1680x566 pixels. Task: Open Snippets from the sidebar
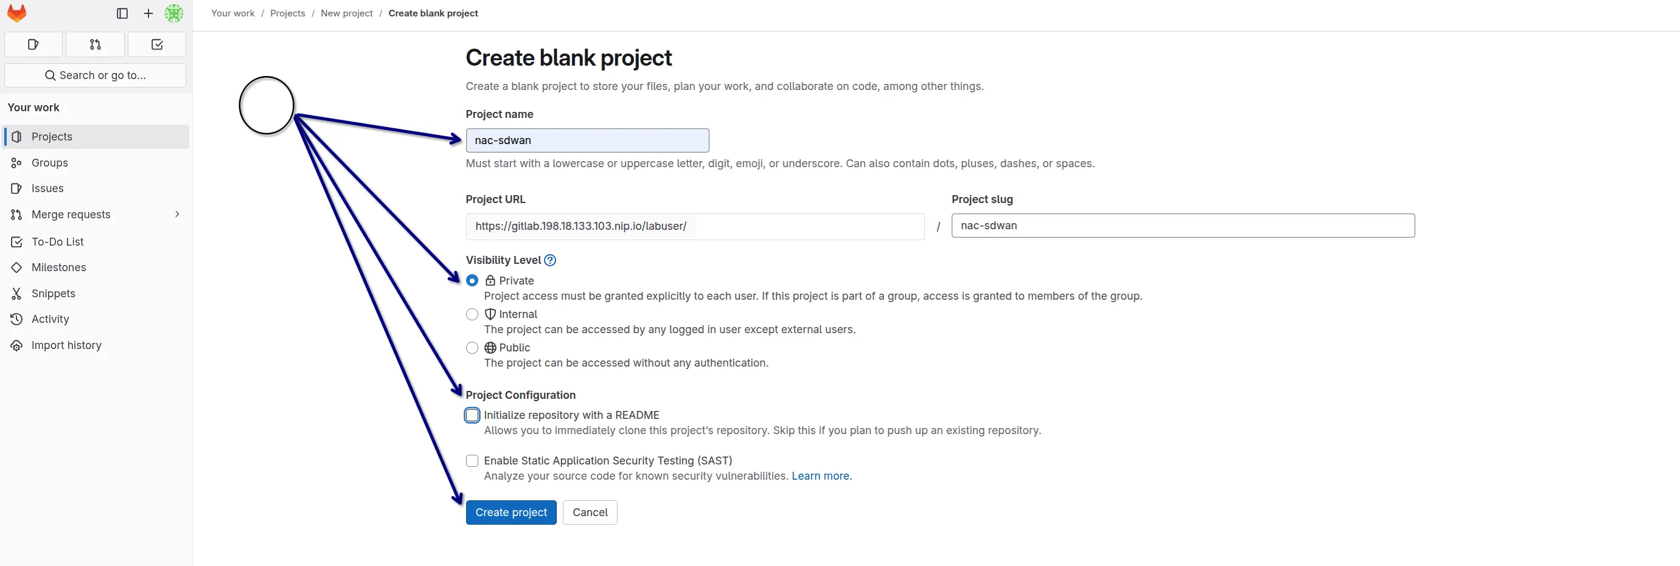click(x=53, y=293)
